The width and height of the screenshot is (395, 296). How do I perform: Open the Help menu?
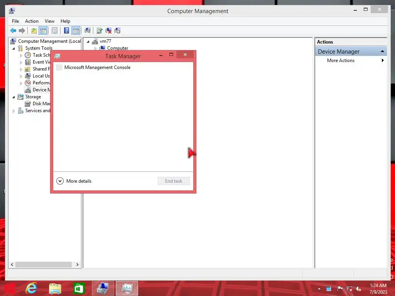tap(65, 21)
